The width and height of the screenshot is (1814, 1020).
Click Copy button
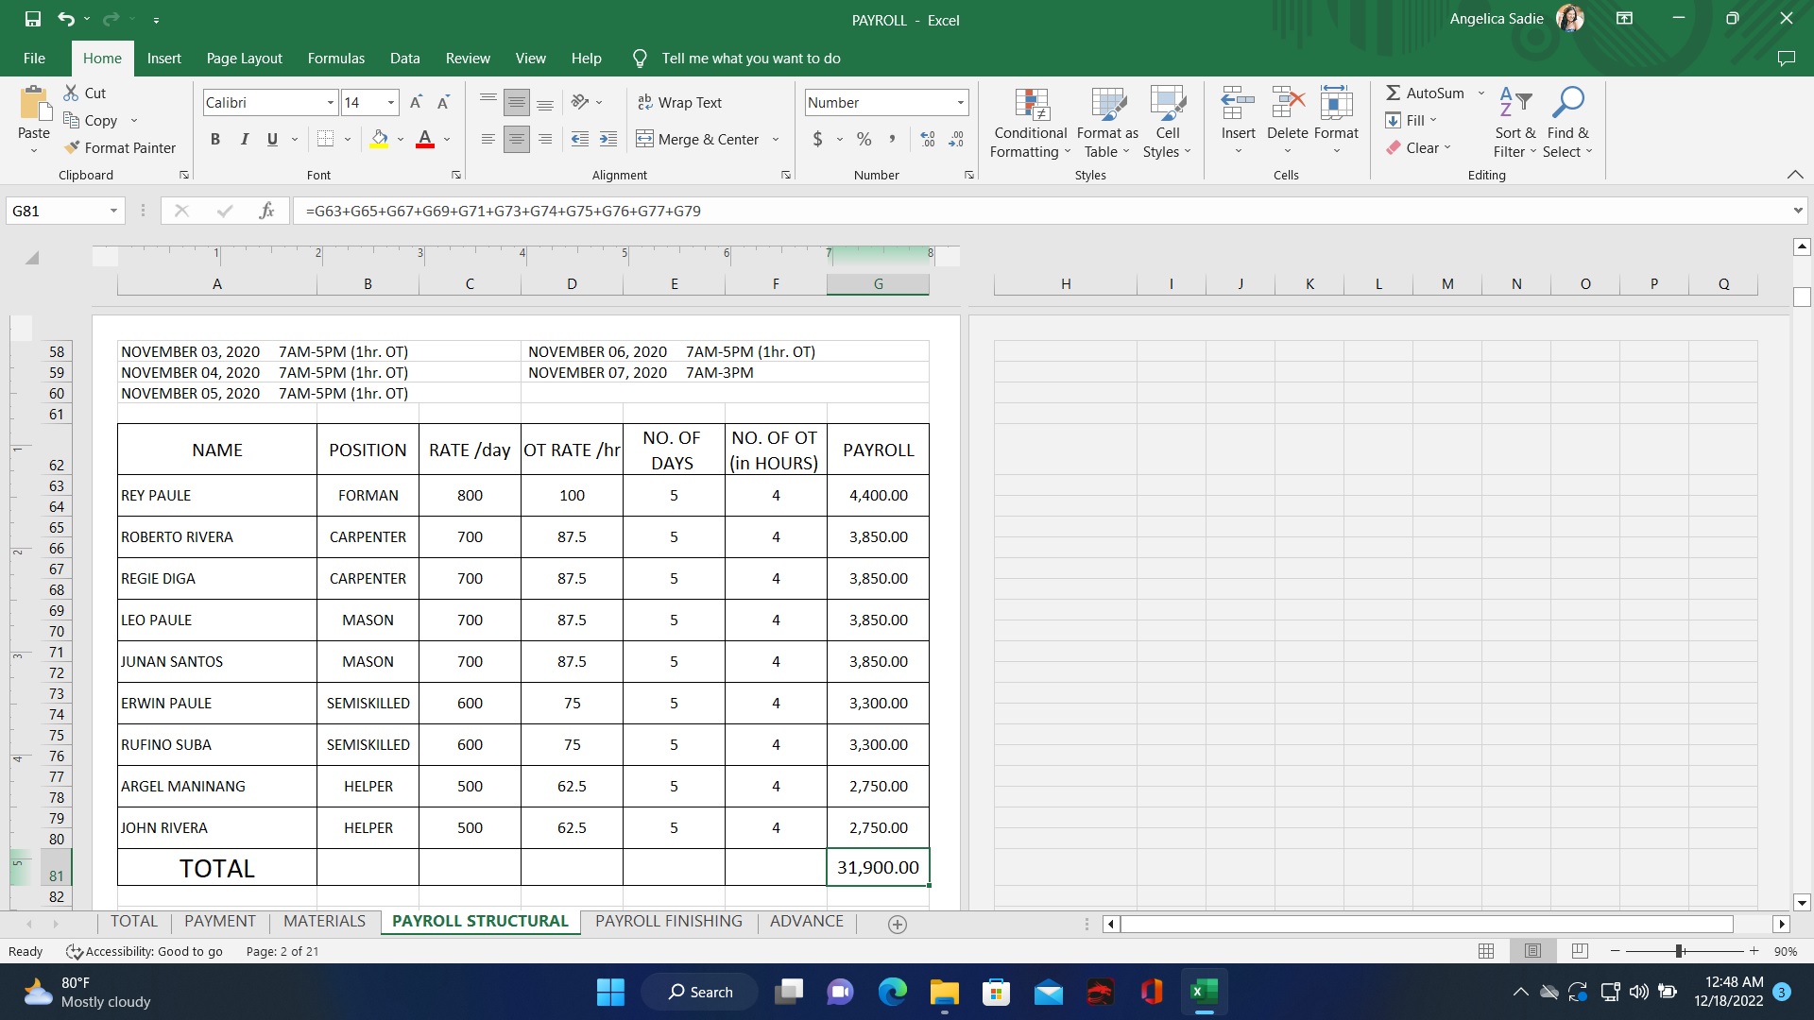90,120
